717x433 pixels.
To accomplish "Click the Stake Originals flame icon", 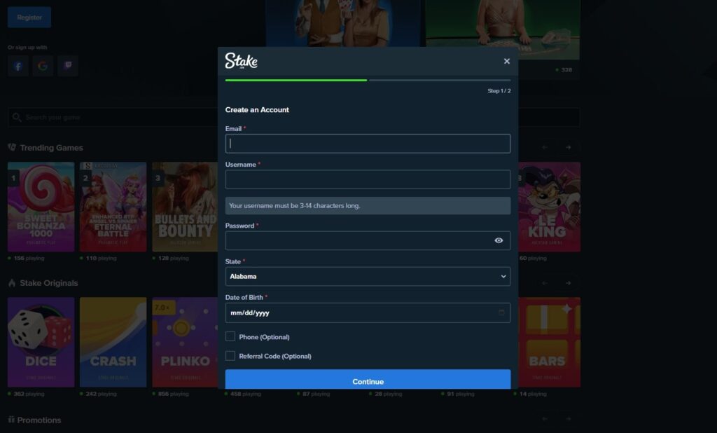I will pyautogui.click(x=12, y=283).
